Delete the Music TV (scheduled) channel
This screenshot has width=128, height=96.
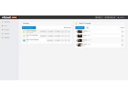(69, 36)
